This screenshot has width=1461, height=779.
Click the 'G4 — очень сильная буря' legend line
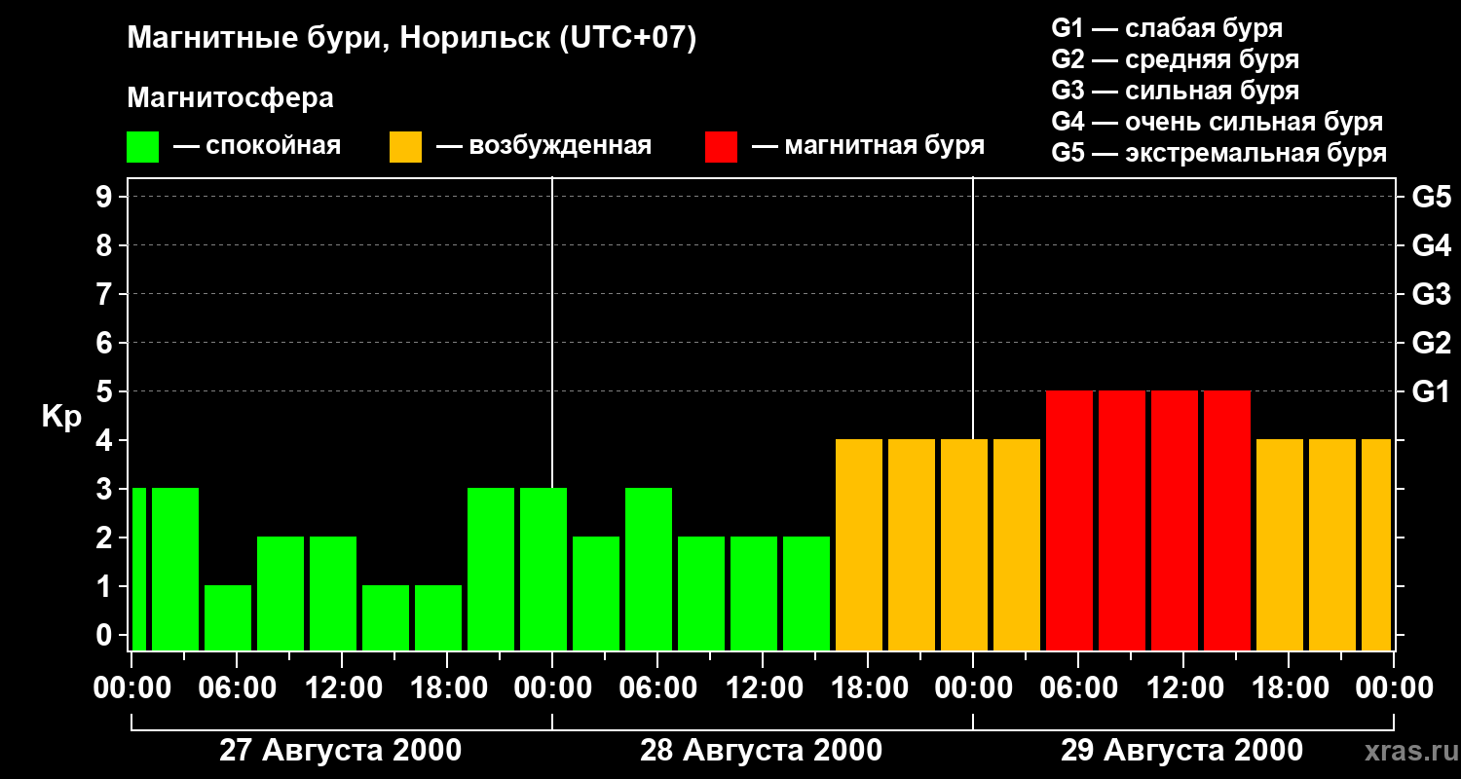[1217, 122]
